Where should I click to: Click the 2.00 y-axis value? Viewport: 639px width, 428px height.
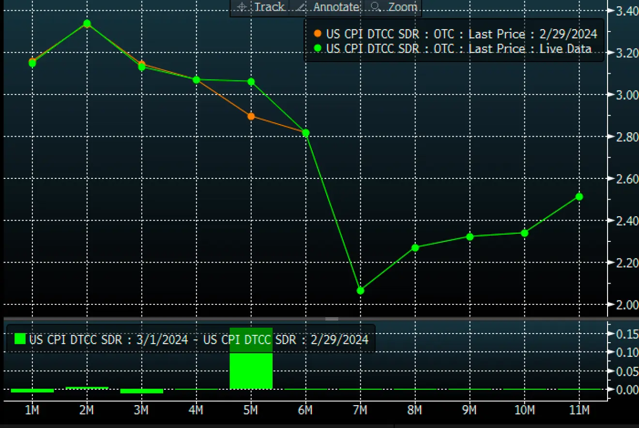tap(627, 304)
